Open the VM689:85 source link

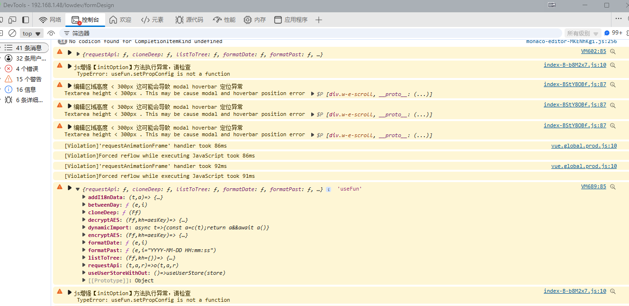coord(593,186)
